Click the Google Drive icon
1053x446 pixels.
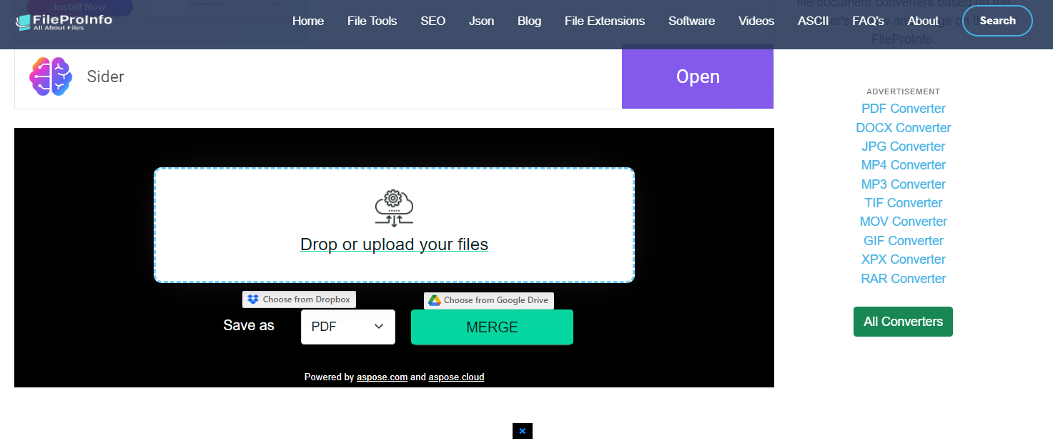tap(435, 300)
